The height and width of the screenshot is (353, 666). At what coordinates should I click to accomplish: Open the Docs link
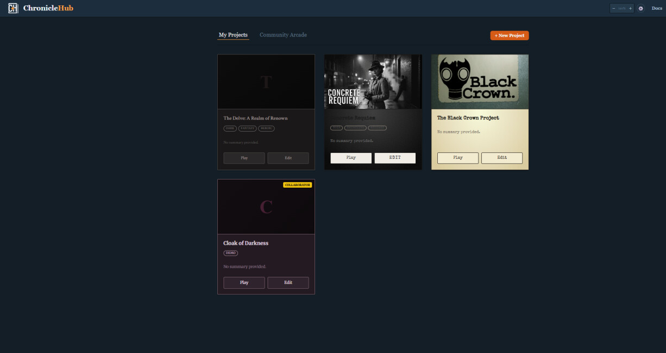click(x=657, y=8)
